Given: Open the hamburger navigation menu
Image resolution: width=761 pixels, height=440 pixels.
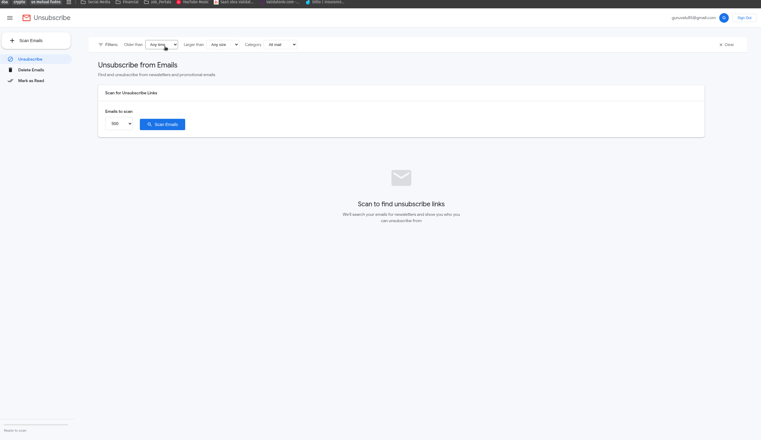Looking at the screenshot, I should (10, 18).
